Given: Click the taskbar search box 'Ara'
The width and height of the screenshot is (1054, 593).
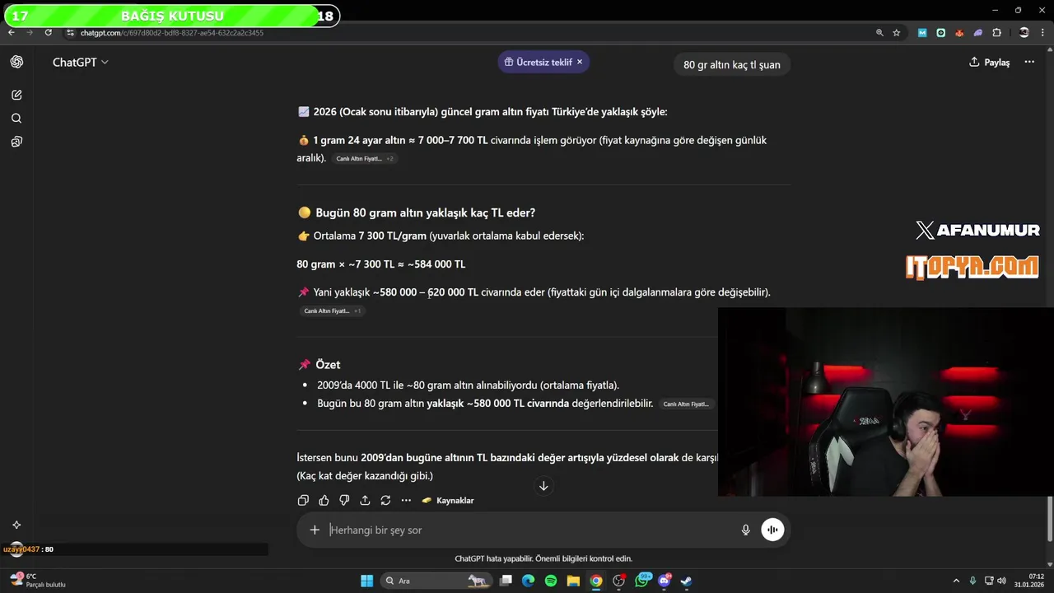Looking at the screenshot, I should point(435,581).
